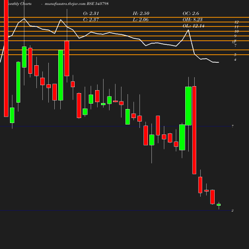This screenshot has height=249, width=249.
Task: Click the last small green candlestick
Action: click(x=219, y=205)
